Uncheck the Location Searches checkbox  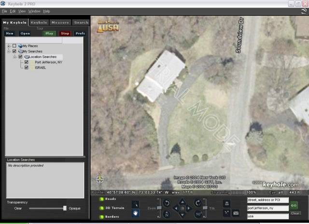pos(20,57)
